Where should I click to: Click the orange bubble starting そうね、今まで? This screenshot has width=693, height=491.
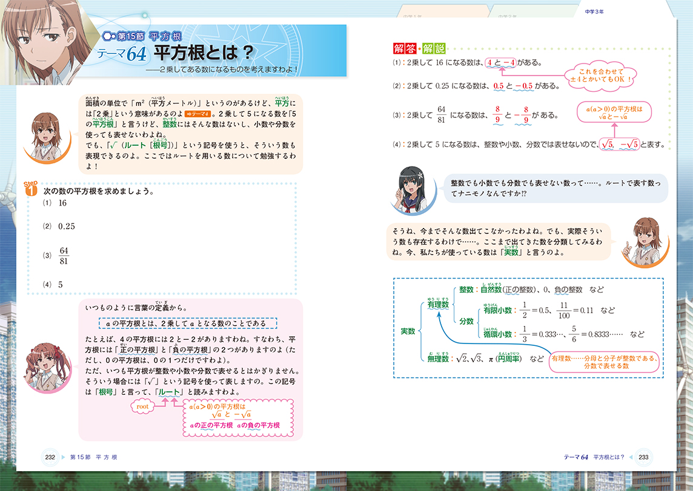click(x=499, y=242)
